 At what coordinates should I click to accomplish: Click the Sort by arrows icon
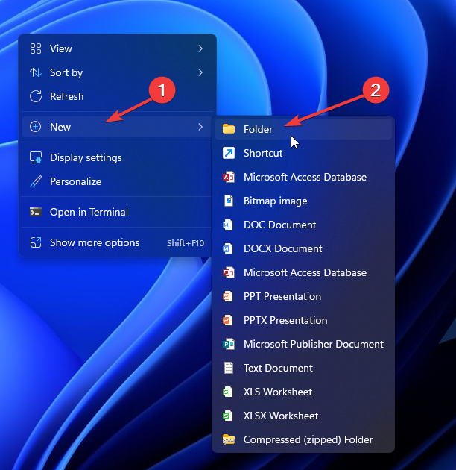coord(36,72)
